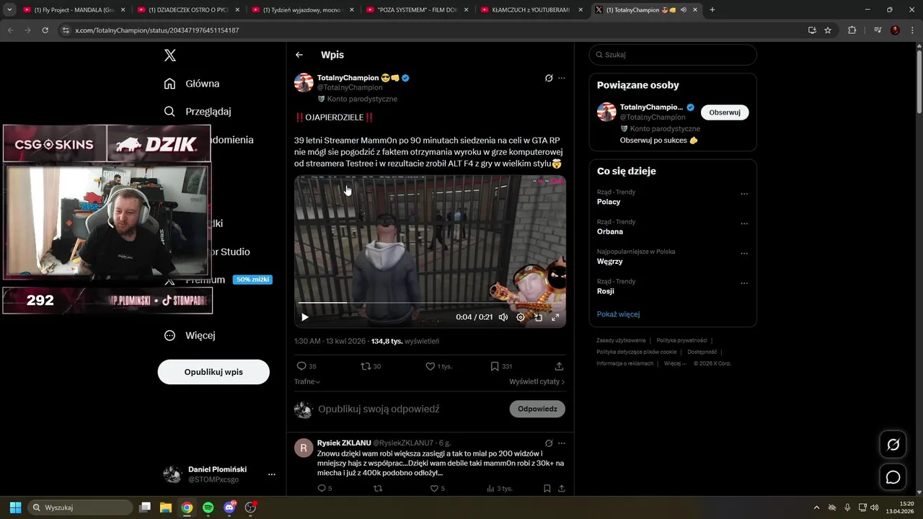
Task: Open Discord from the taskbar
Action: click(229, 507)
